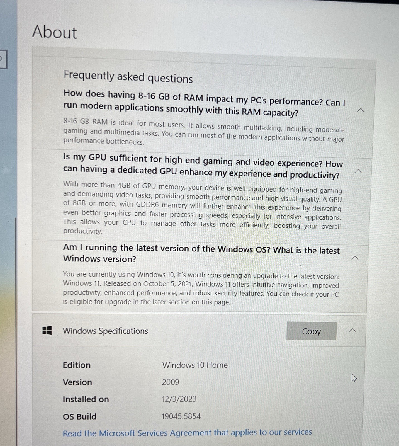399x446 pixels.
Task: Select the 8-16 GB RAM question title
Action: [x=204, y=103]
